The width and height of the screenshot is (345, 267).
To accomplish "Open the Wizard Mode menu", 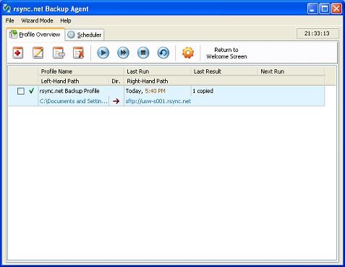I will click(x=37, y=21).
